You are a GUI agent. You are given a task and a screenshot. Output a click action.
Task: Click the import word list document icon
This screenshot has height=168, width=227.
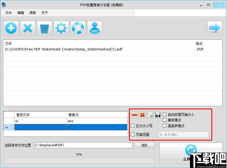pyautogui.click(x=150, y=115)
